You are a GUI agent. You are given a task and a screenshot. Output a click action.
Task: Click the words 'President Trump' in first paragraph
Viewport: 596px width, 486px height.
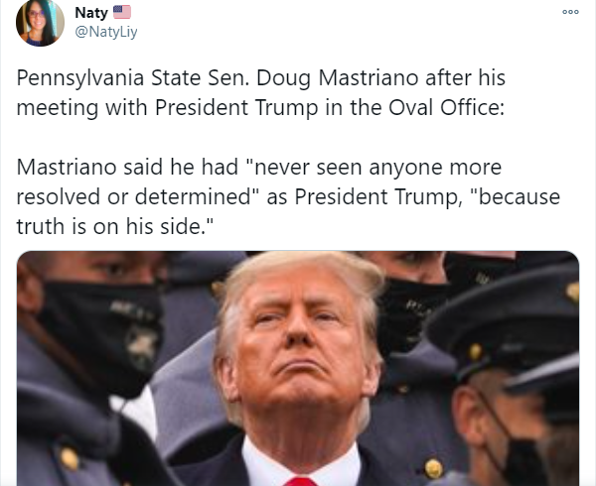[x=236, y=108]
